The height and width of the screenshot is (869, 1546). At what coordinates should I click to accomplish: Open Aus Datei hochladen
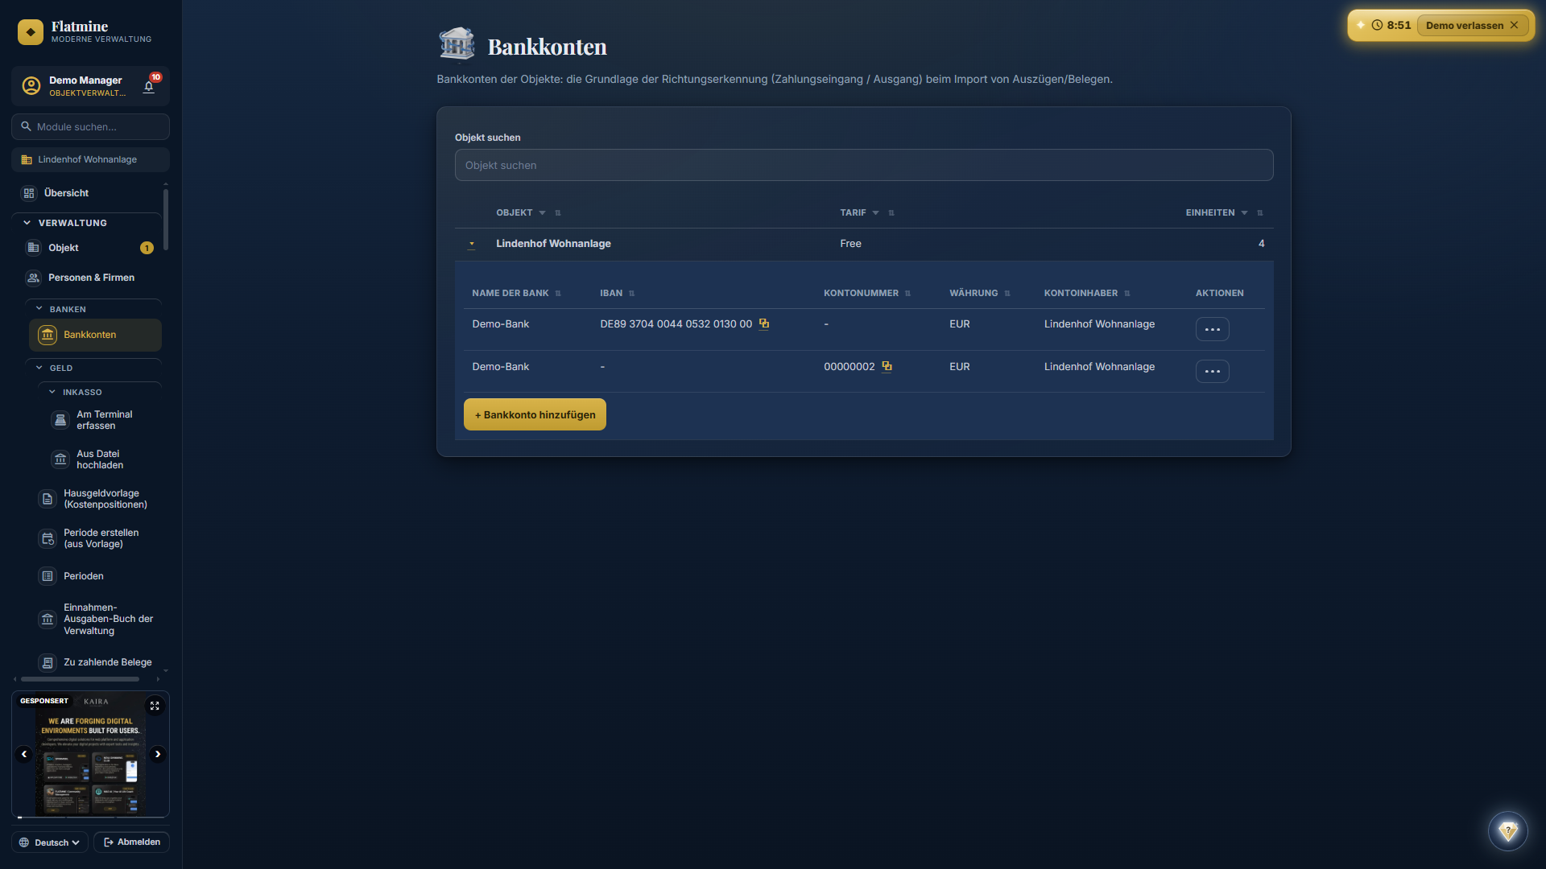(x=101, y=459)
